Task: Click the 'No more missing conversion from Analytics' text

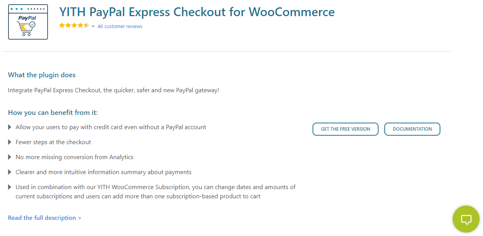Action: point(74,157)
